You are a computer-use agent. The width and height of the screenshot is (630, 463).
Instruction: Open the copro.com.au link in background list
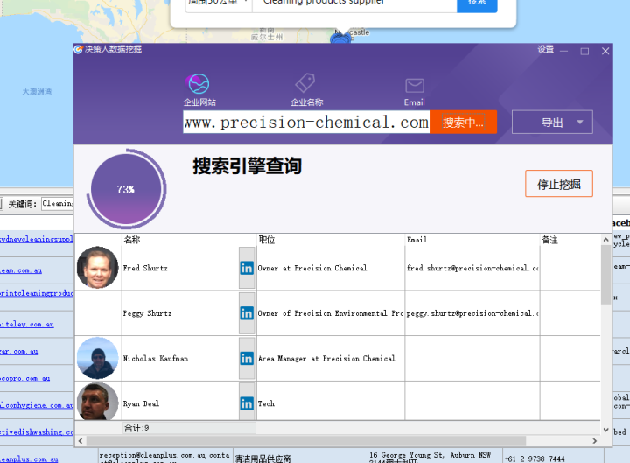(24, 378)
